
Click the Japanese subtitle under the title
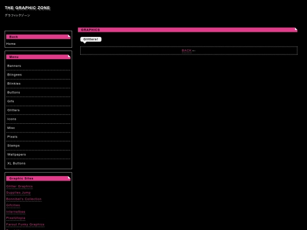click(x=18, y=15)
